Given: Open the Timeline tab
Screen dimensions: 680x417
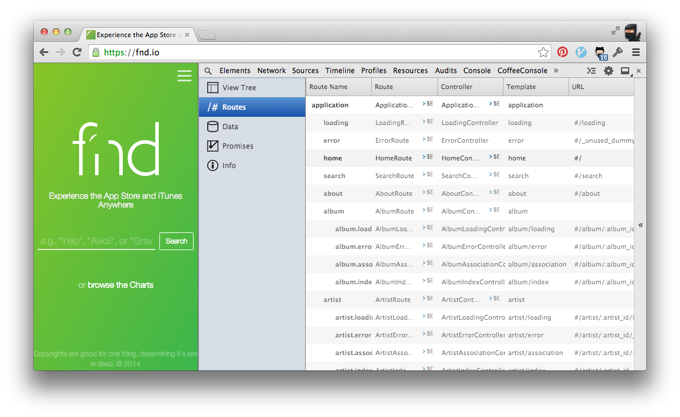Looking at the screenshot, I should (340, 71).
